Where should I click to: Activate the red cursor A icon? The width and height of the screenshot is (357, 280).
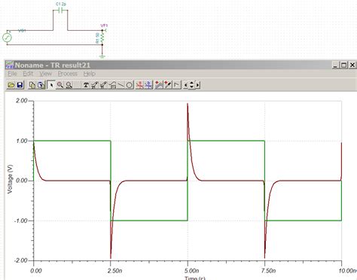click(139, 85)
